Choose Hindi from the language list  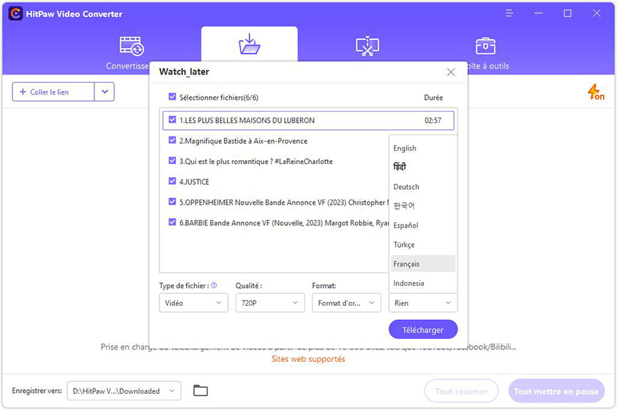[x=423, y=167]
